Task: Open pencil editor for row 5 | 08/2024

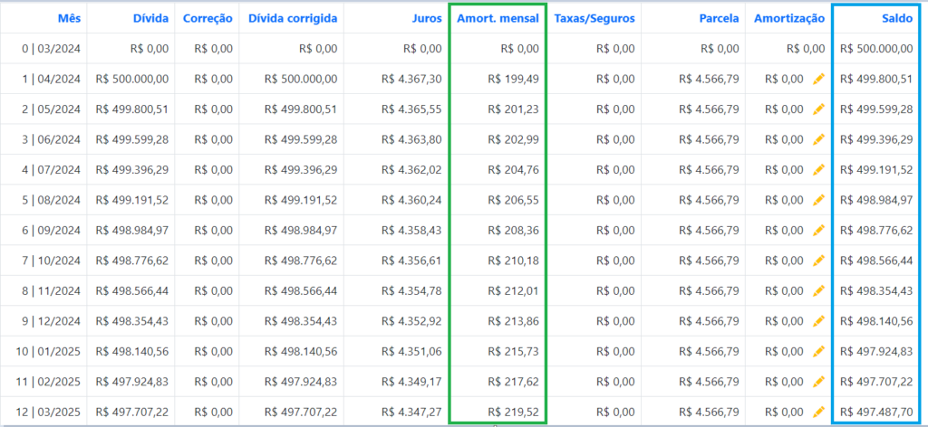Action: click(818, 200)
